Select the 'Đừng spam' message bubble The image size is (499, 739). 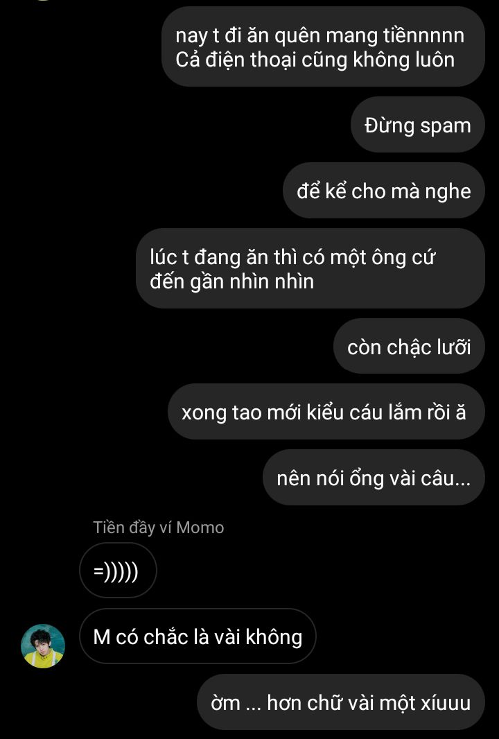click(x=417, y=125)
